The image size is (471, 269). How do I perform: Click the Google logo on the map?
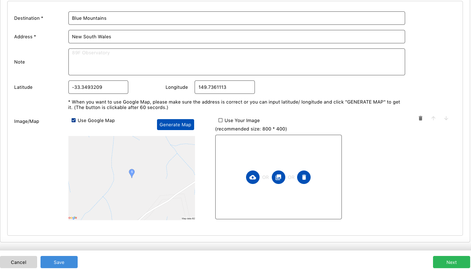click(73, 218)
